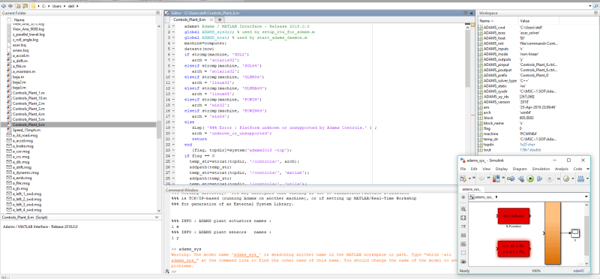600x279 pixels.
Task: Go back to the previous folder
Action: click(4, 7)
